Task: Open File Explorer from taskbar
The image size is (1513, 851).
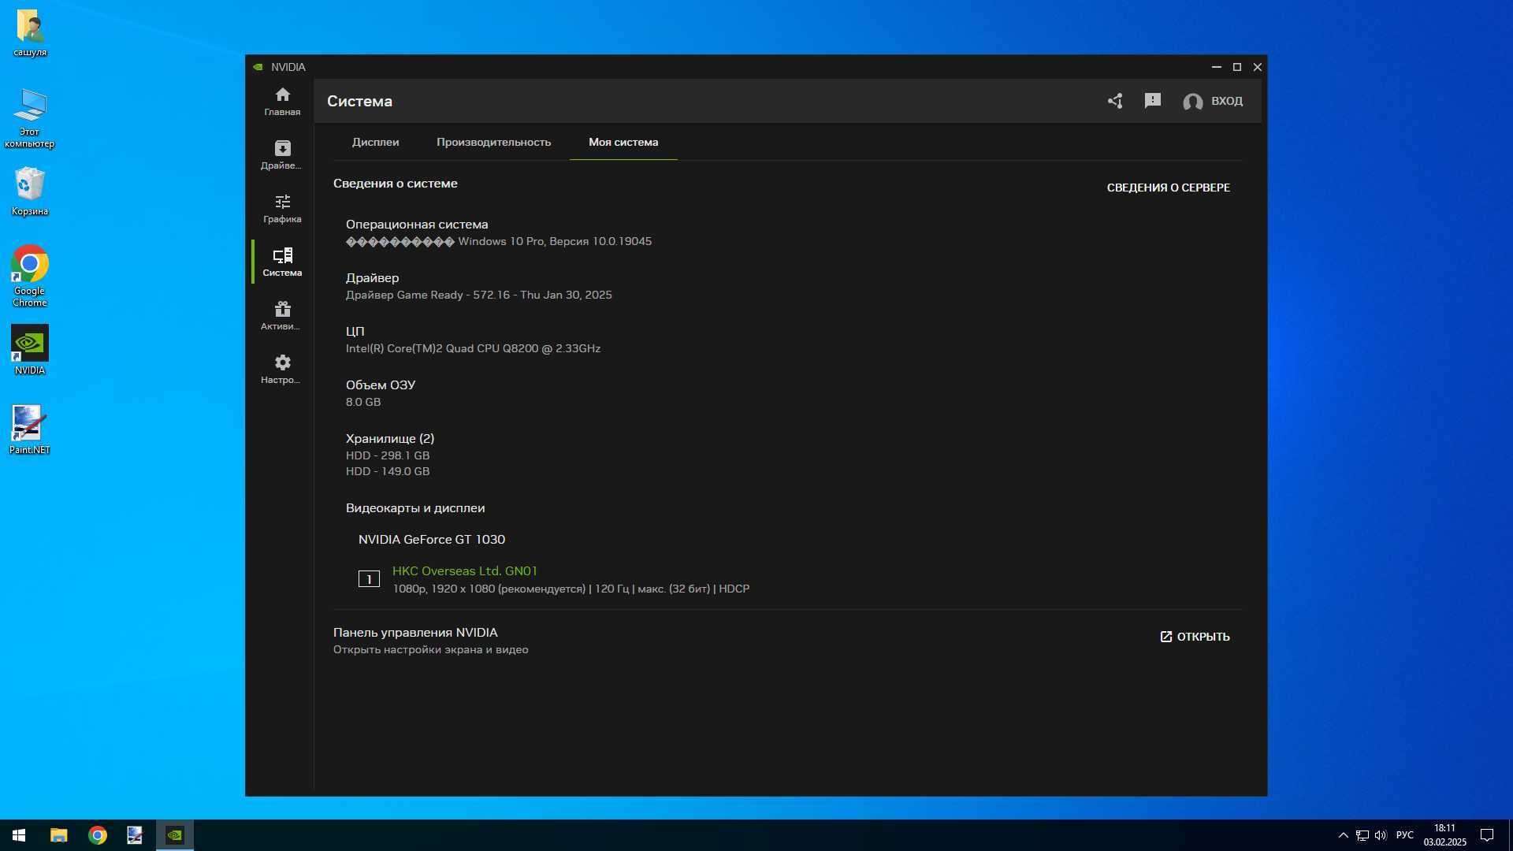Action: coord(59,835)
